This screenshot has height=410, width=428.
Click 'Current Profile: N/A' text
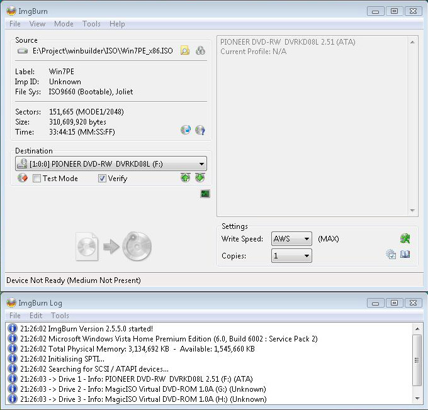pos(253,52)
